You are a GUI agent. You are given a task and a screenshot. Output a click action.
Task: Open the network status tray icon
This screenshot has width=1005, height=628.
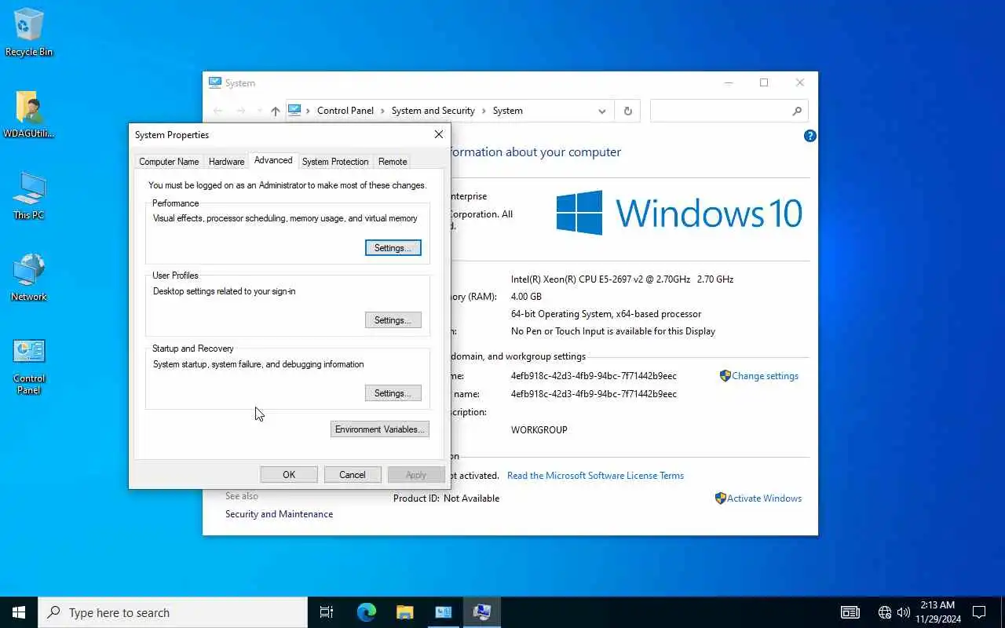[885, 612]
